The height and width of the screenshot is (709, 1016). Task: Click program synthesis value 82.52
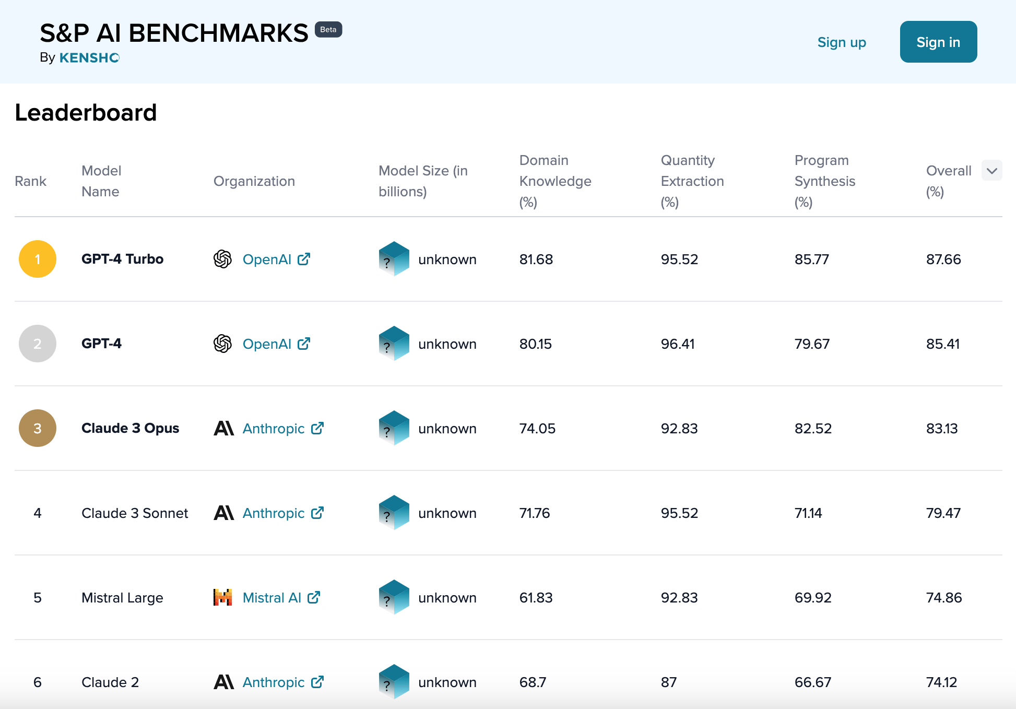(813, 428)
